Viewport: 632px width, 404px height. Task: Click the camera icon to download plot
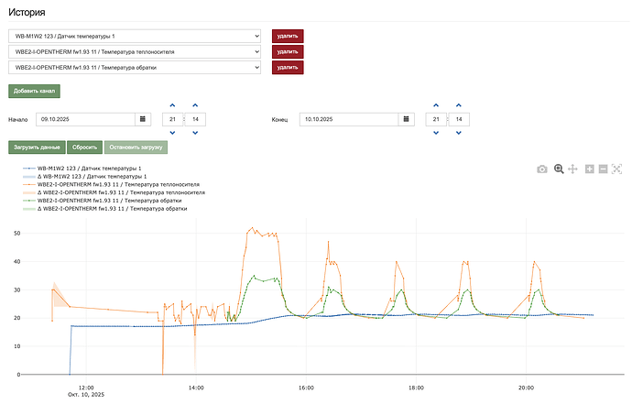[x=542, y=169]
